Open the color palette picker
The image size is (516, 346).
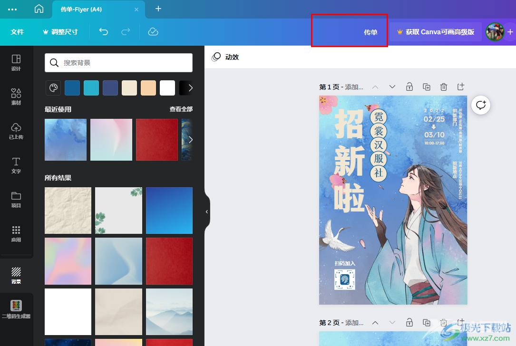[x=53, y=88]
